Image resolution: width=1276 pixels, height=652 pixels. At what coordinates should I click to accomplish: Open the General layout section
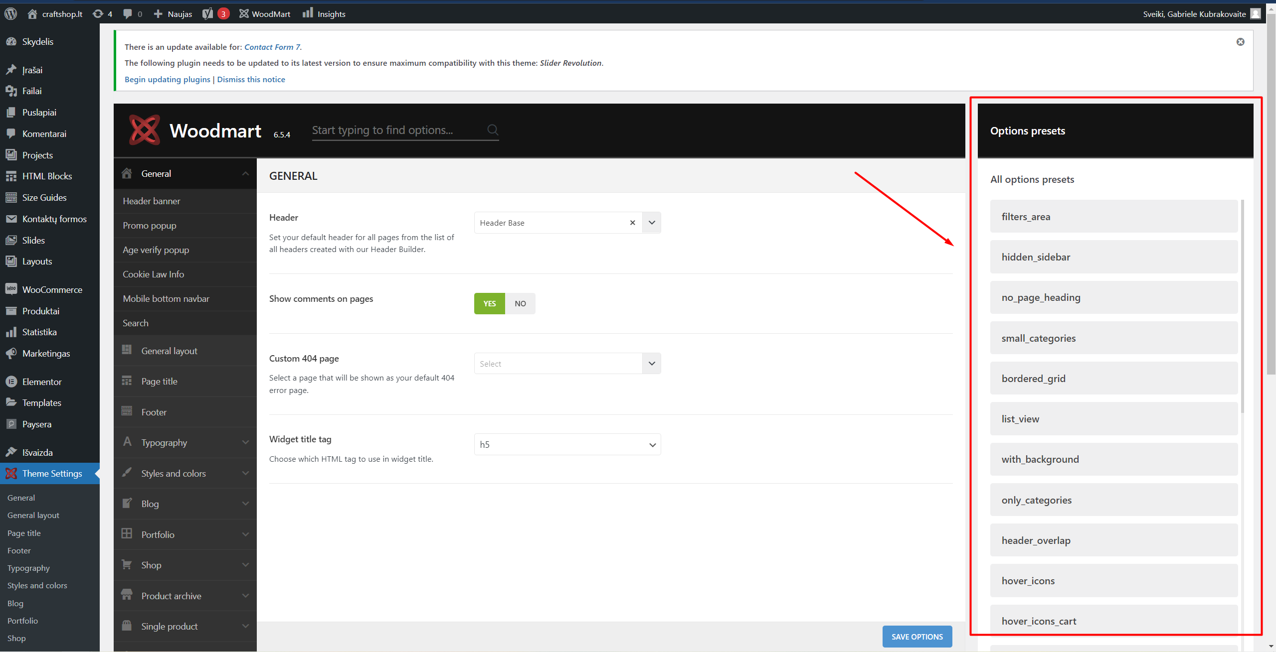(185, 351)
